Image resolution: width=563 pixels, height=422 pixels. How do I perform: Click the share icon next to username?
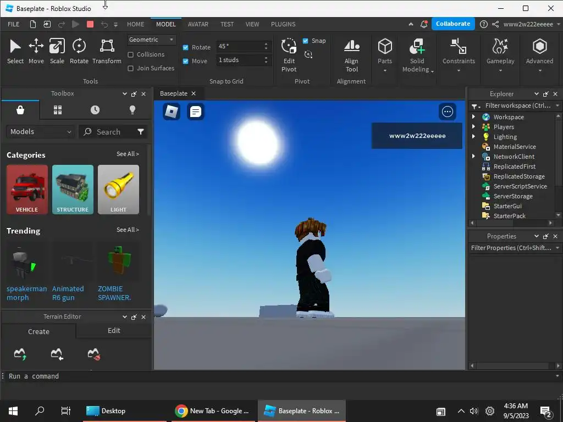click(495, 24)
